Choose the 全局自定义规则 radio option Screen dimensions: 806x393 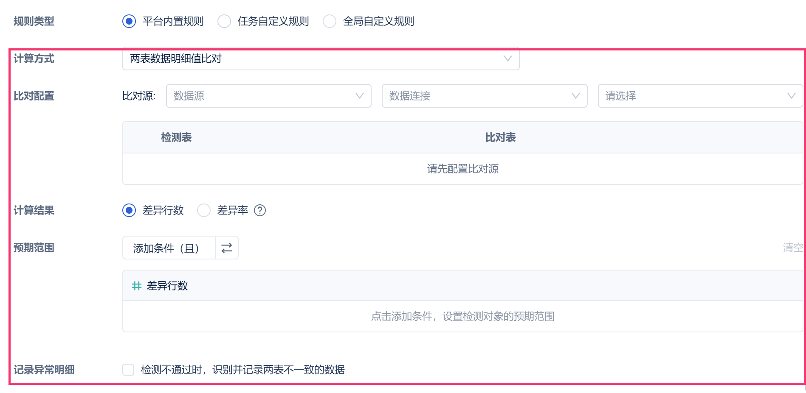330,21
